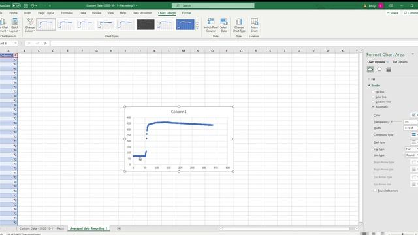418x235 pixels.
Task: Click the Dash type icon button
Action: 413,142
